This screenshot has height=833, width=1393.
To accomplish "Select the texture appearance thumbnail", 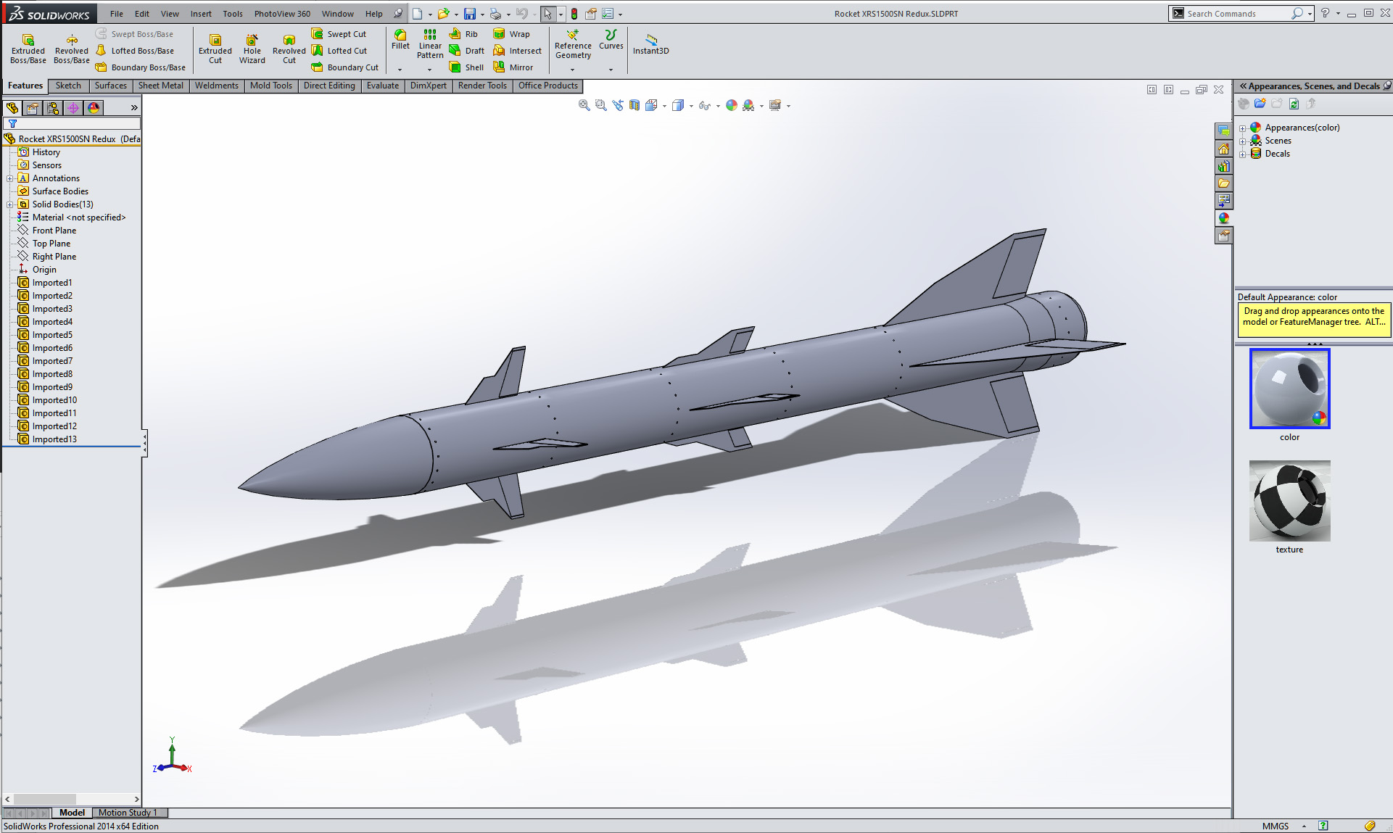I will pos(1289,501).
